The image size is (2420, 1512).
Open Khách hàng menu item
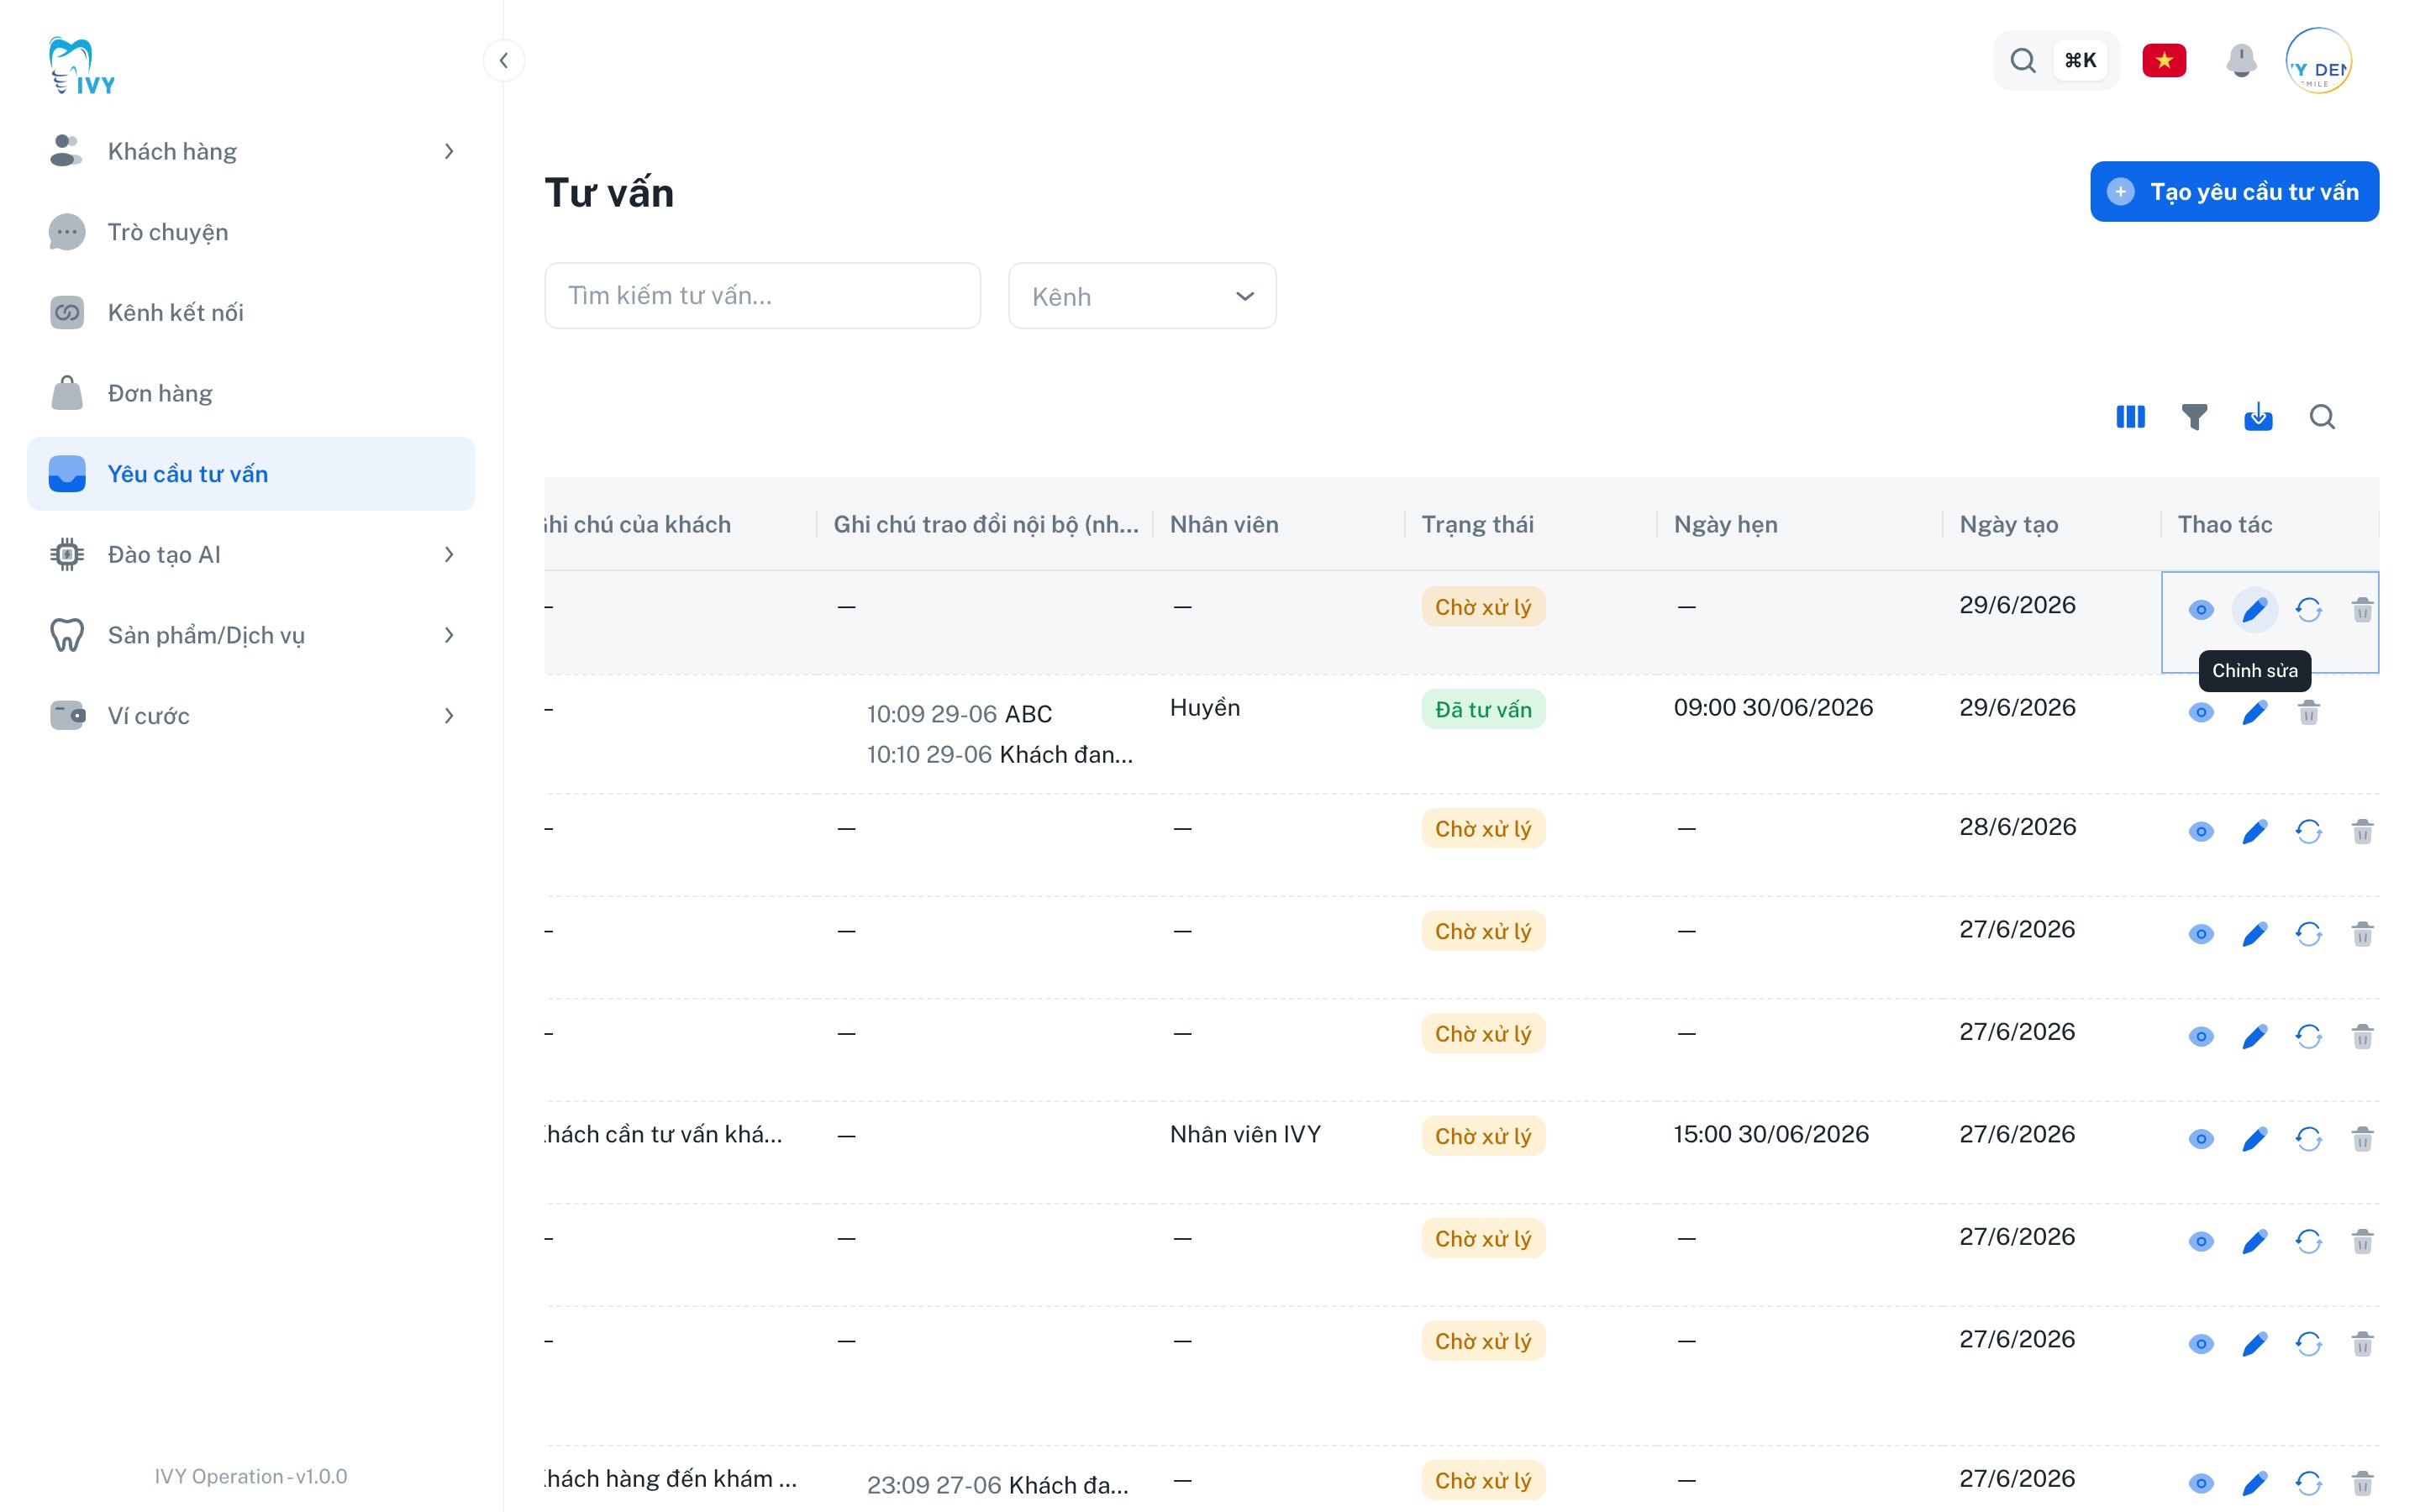coord(250,151)
